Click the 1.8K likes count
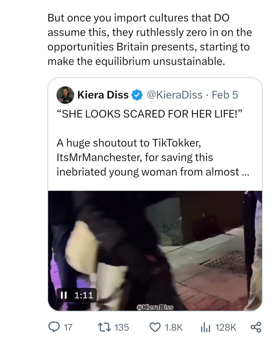 (174, 327)
